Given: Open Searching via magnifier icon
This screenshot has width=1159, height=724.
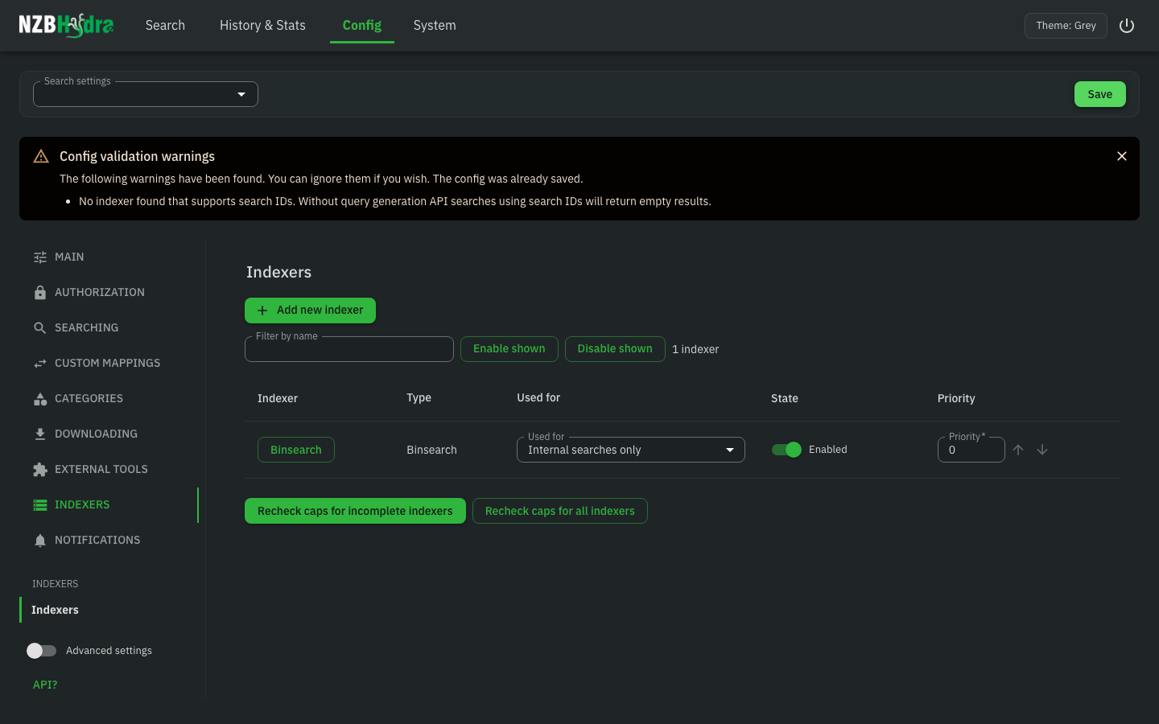Looking at the screenshot, I should pos(40,328).
